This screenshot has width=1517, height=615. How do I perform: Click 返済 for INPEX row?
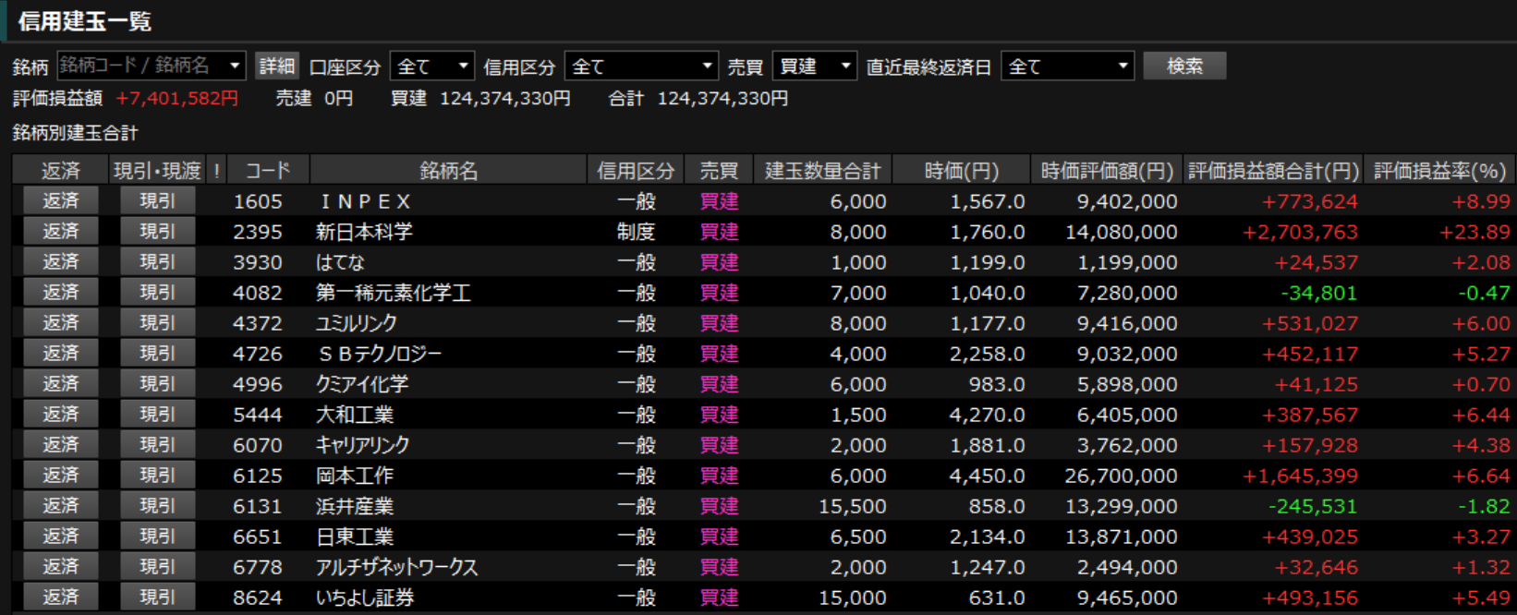click(61, 201)
